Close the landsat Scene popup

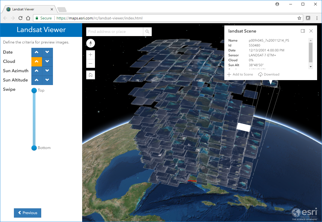point(311,31)
